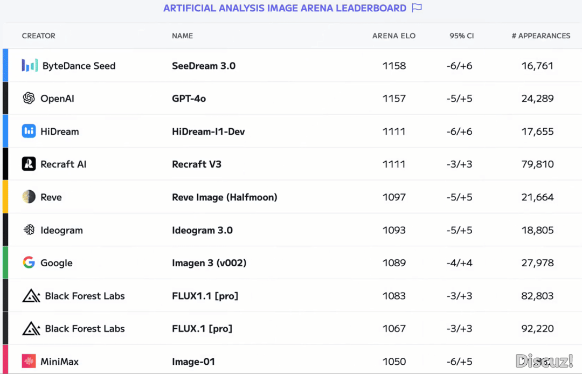Click the OpenAI creator name
Screen dimensions: 582x374
57,98
